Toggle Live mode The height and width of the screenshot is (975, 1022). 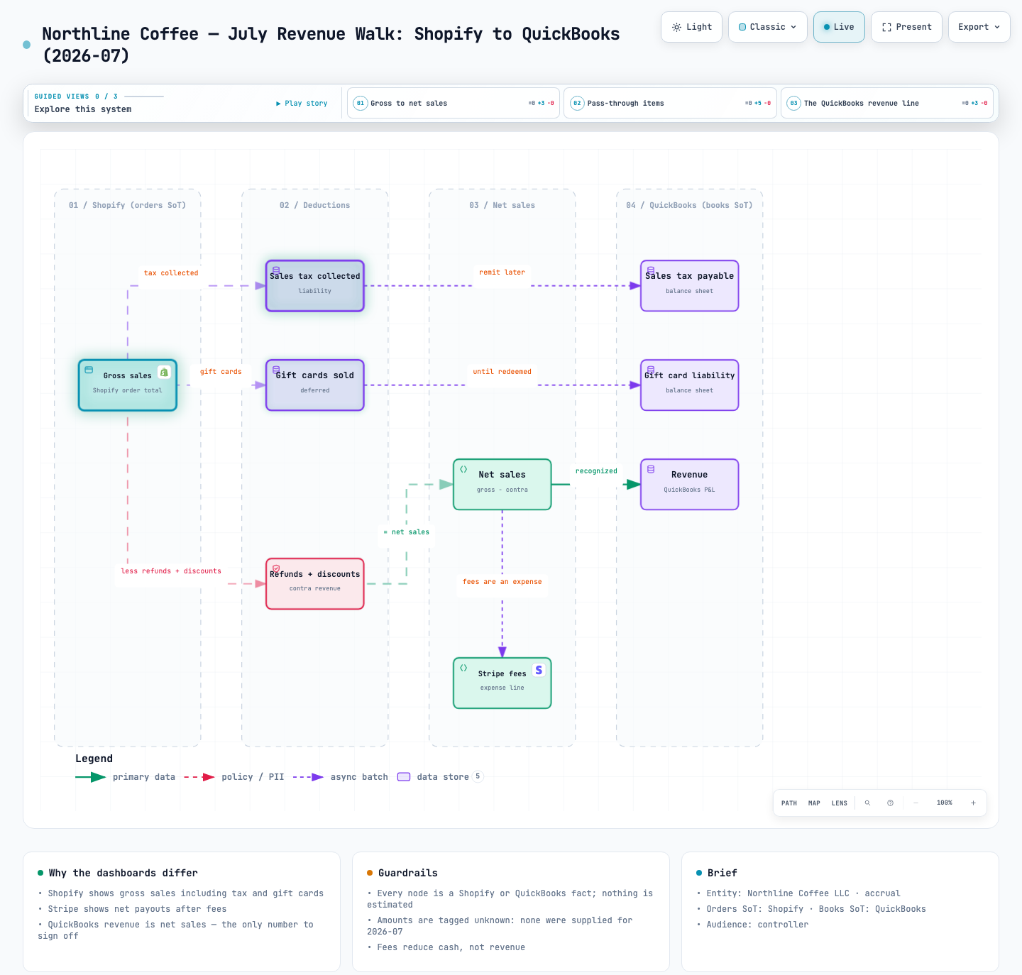point(839,27)
